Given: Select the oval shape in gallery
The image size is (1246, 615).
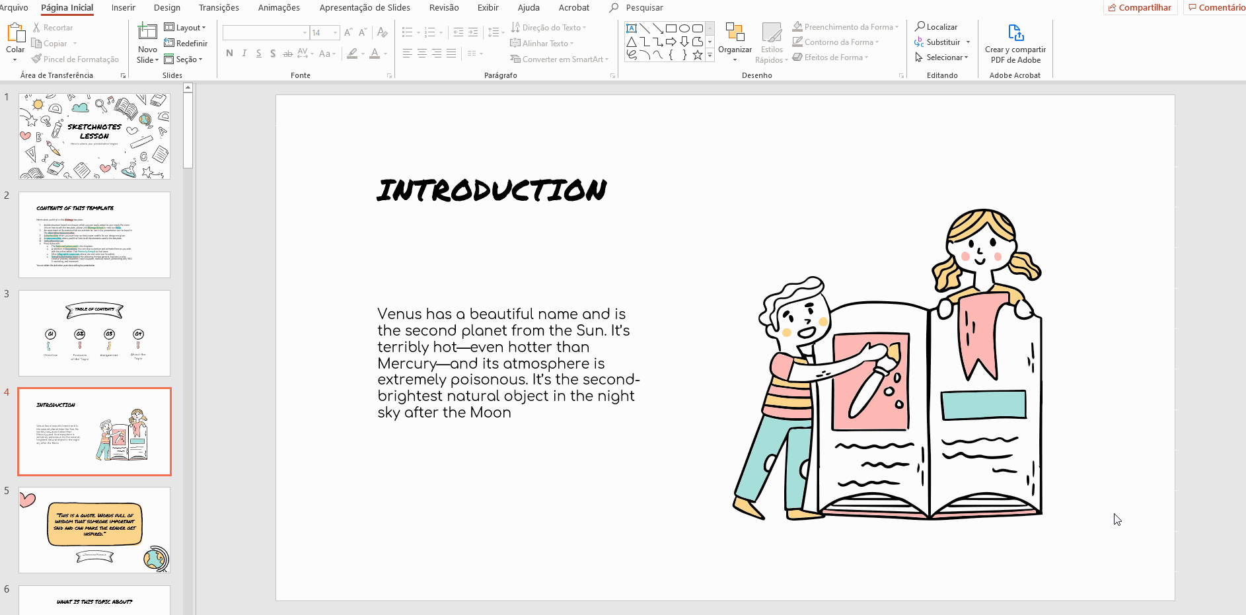Looking at the screenshot, I should 684,28.
